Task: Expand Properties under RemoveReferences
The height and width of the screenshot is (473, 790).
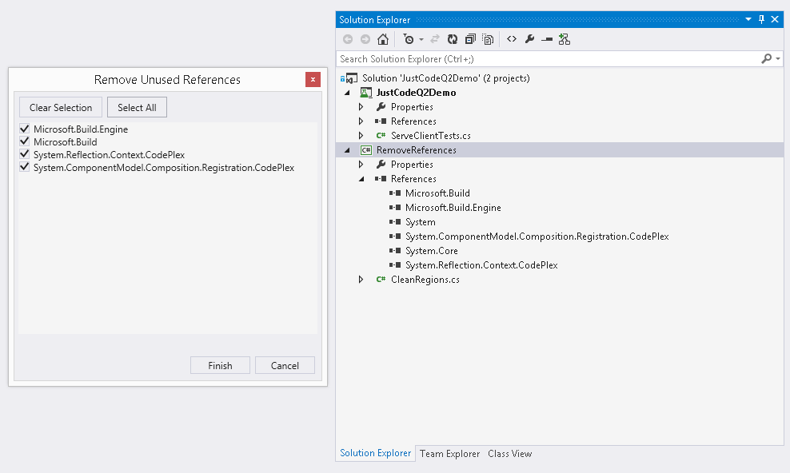Action: coord(361,164)
